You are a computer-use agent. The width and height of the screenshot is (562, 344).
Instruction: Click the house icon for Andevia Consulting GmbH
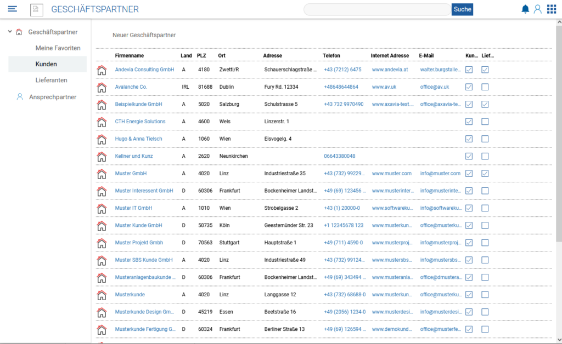102,70
